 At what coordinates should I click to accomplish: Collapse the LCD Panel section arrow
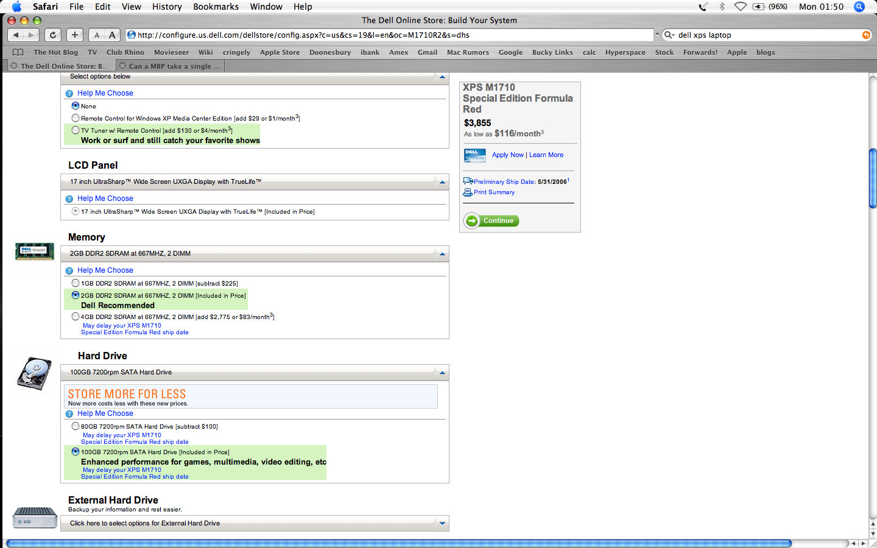[443, 182]
